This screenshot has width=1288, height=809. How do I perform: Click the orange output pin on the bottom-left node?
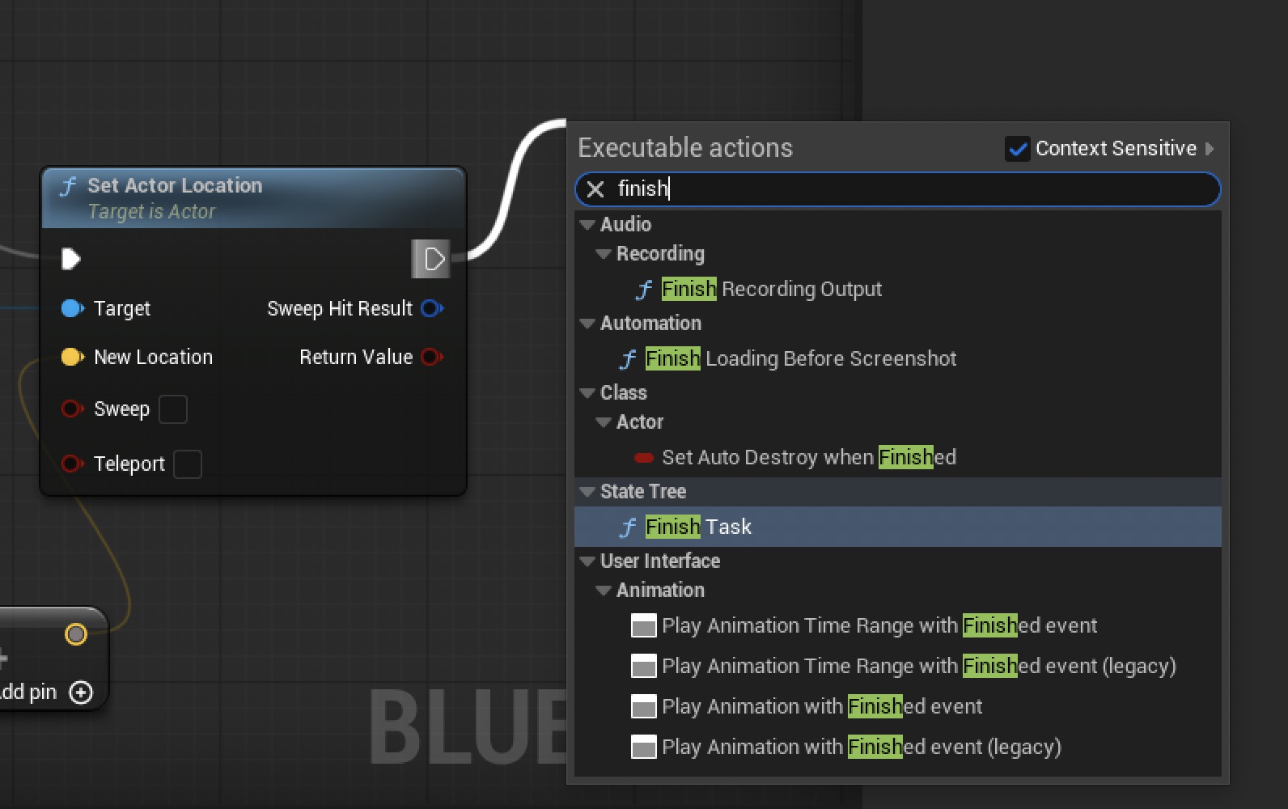(x=75, y=634)
